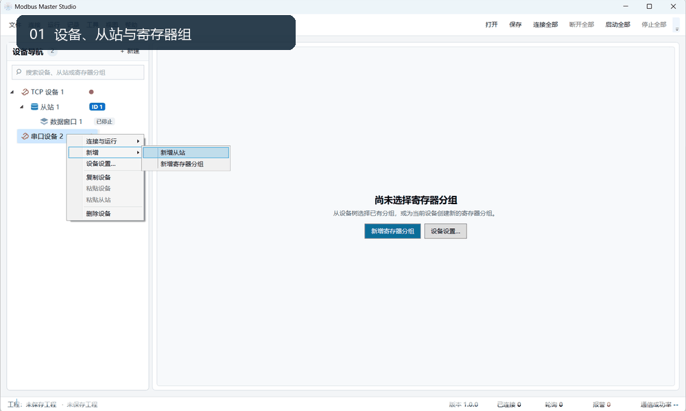Viewport: 686px width, 411px height.
Task: Select 新增寄存器分组 in submenu
Action: click(x=186, y=164)
